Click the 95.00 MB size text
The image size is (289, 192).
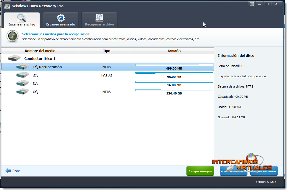(x=174, y=77)
